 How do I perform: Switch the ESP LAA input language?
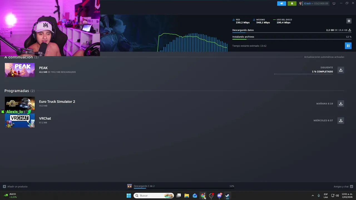tap(326, 196)
